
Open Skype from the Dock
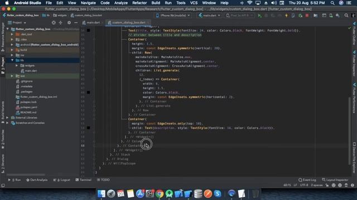218,194
